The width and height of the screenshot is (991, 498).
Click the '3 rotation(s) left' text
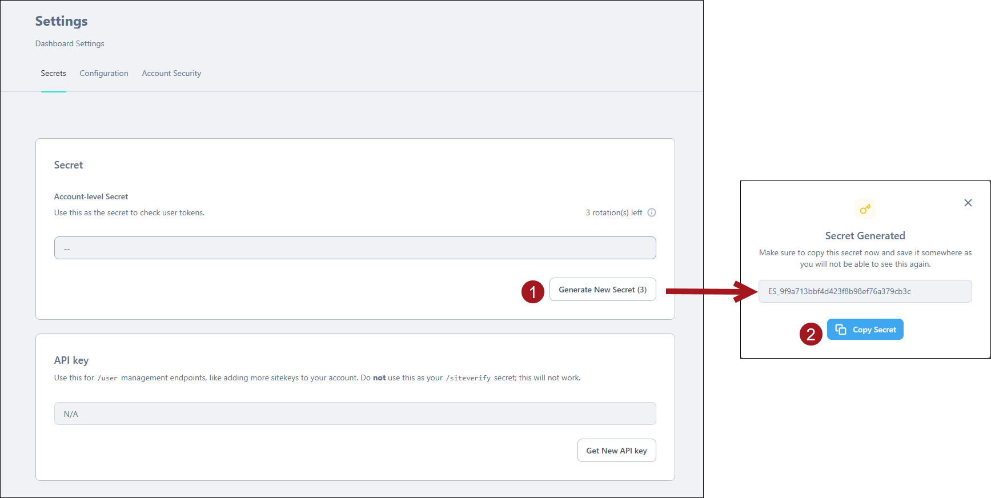[x=613, y=212]
